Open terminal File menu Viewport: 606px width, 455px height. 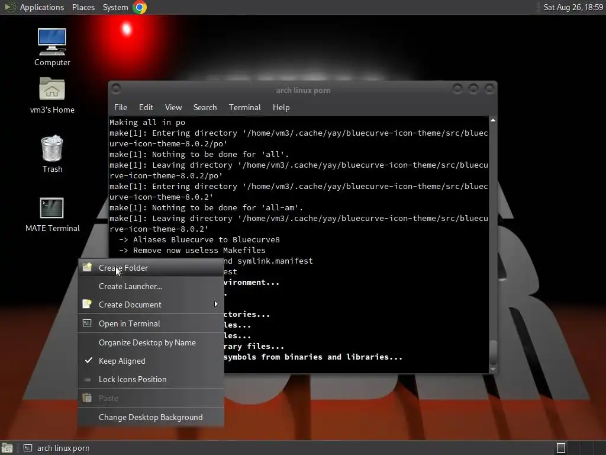click(121, 108)
